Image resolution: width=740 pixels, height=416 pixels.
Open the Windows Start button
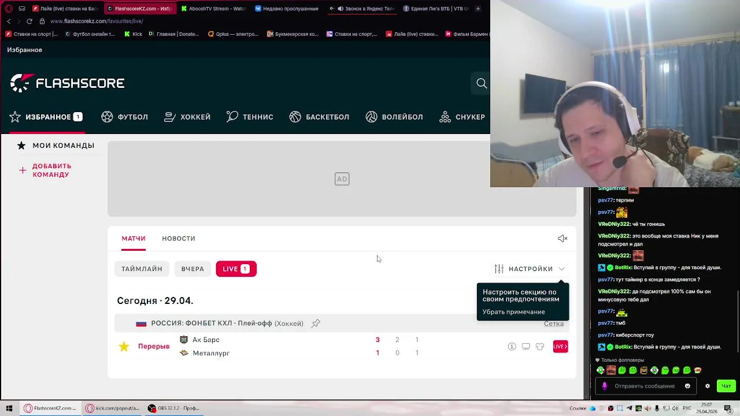(x=9, y=408)
